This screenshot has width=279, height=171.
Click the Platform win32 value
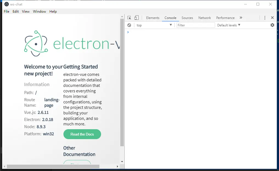click(48, 134)
